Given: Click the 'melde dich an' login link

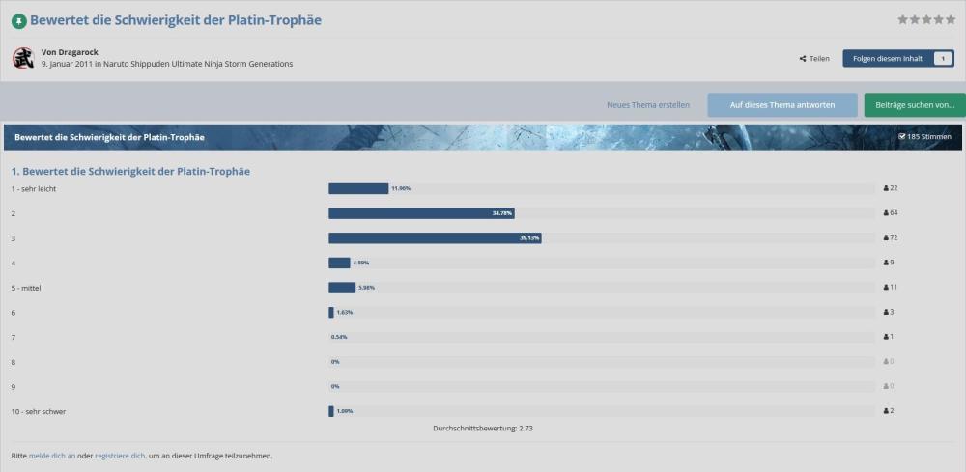Looking at the screenshot, I should [54, 456].
